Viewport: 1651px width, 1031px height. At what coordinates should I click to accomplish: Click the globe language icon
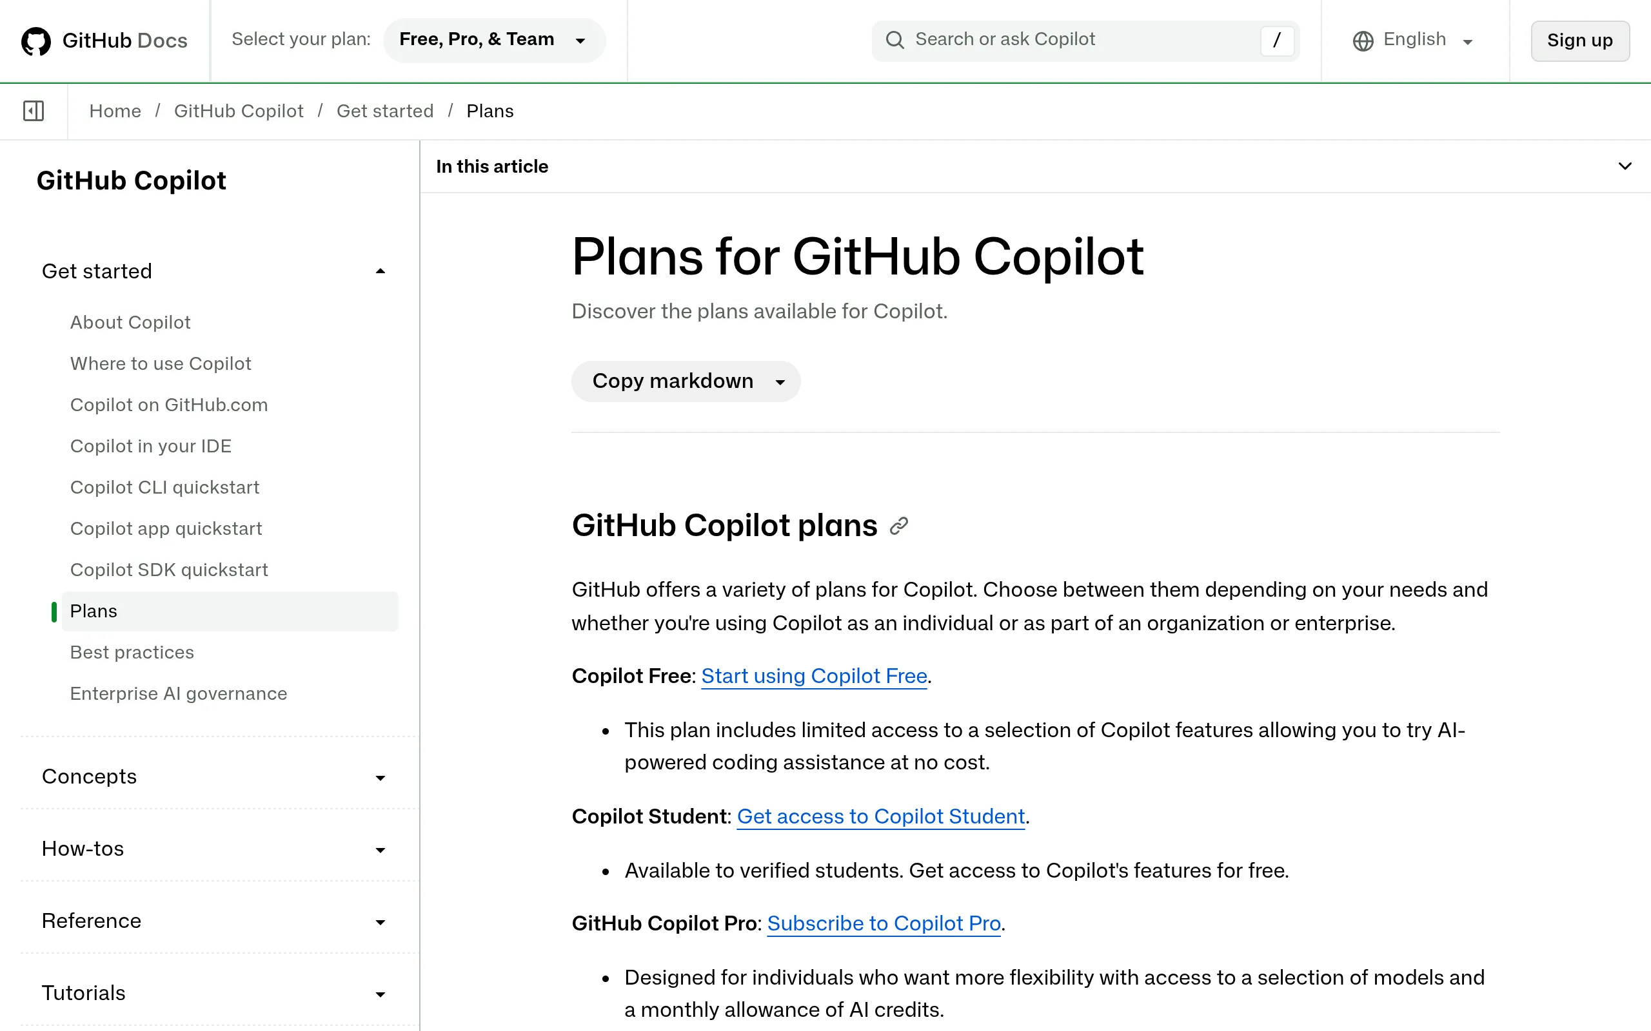click(x=1363, y=41)
